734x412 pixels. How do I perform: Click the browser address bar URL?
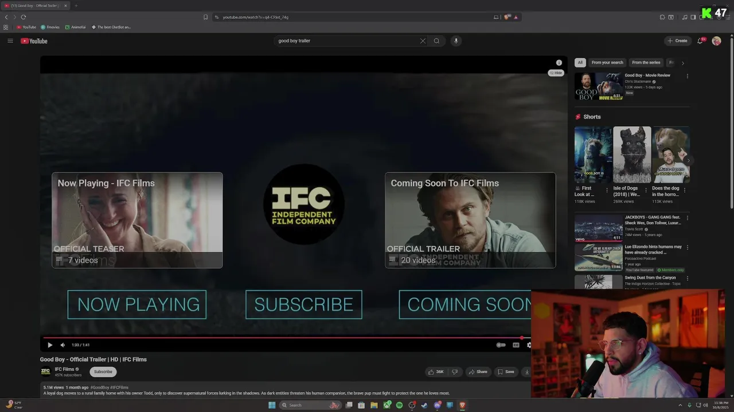(256, 17)
